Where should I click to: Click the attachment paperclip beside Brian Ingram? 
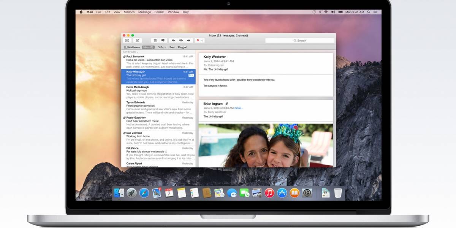click(226, 103)
